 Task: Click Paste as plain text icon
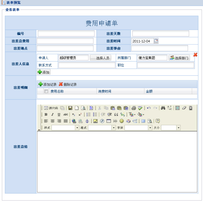(x=119, y=108)
